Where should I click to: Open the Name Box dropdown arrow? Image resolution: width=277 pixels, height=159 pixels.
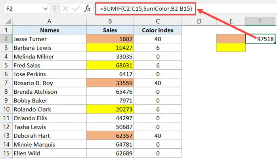point(46,9)
